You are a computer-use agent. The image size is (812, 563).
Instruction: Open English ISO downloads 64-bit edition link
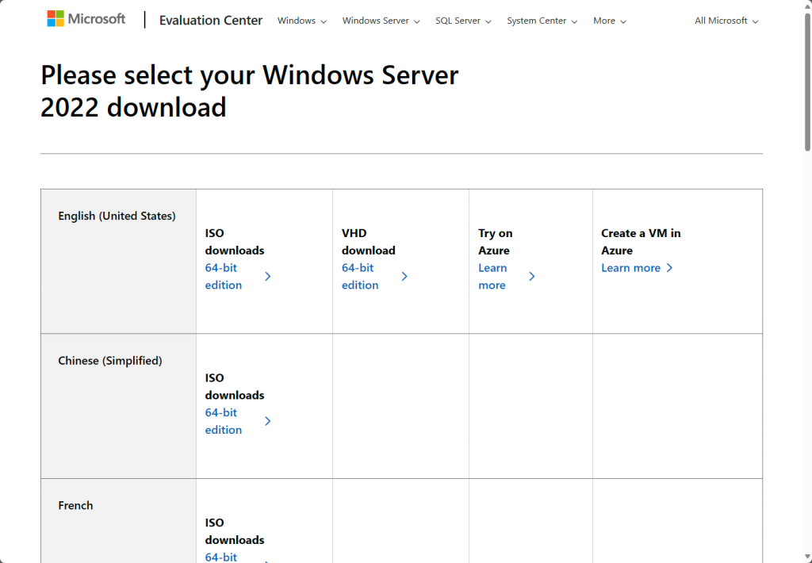(x=224, y=277)
